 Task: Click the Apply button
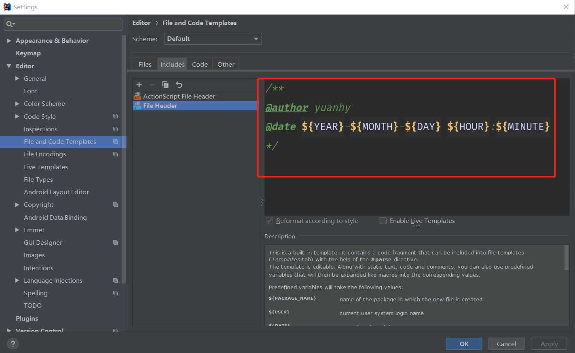(x=549, y=344)
